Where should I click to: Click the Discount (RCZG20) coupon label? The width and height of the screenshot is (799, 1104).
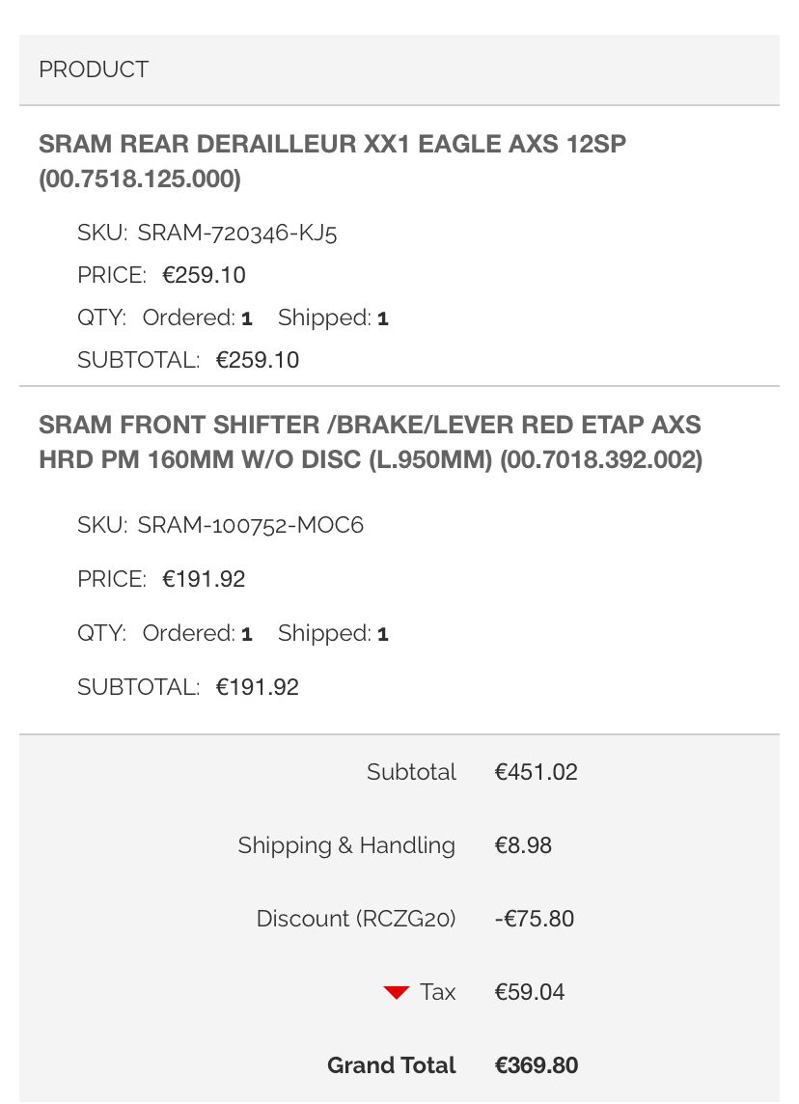pos(356,920)
